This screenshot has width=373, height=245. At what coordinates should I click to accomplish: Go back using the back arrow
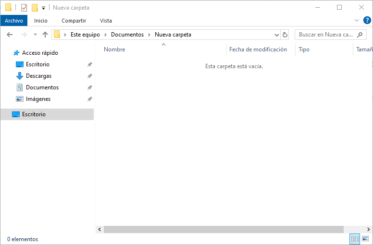(10, 35)
